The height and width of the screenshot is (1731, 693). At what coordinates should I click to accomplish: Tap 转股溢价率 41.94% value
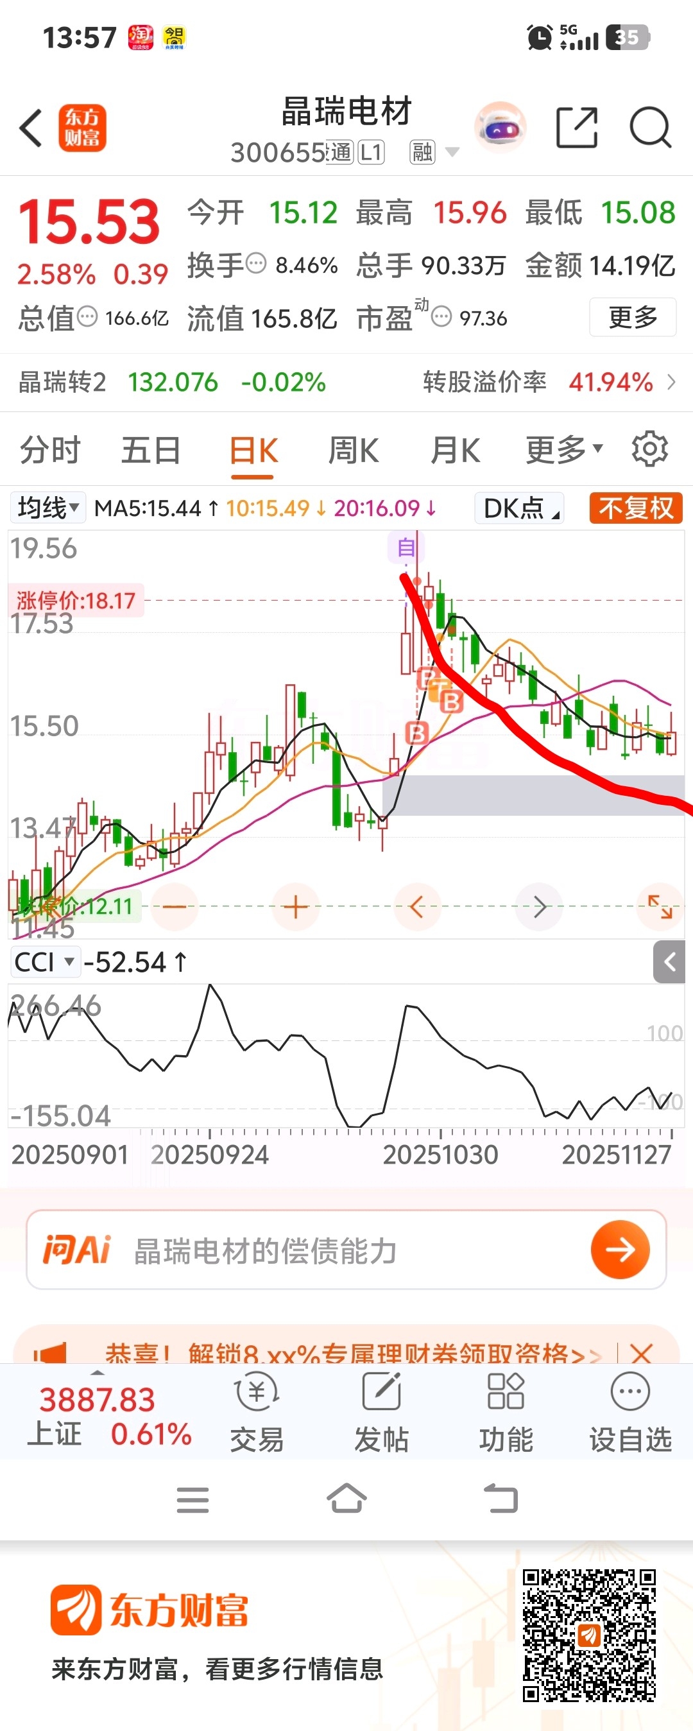coord(610,383)
